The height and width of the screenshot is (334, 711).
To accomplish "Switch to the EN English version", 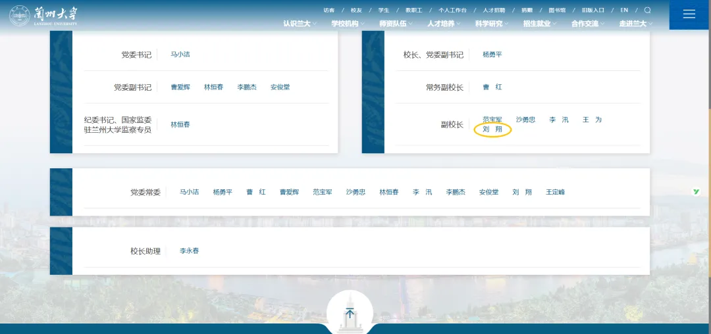I will pyautogui.click(x=624, y=10).
